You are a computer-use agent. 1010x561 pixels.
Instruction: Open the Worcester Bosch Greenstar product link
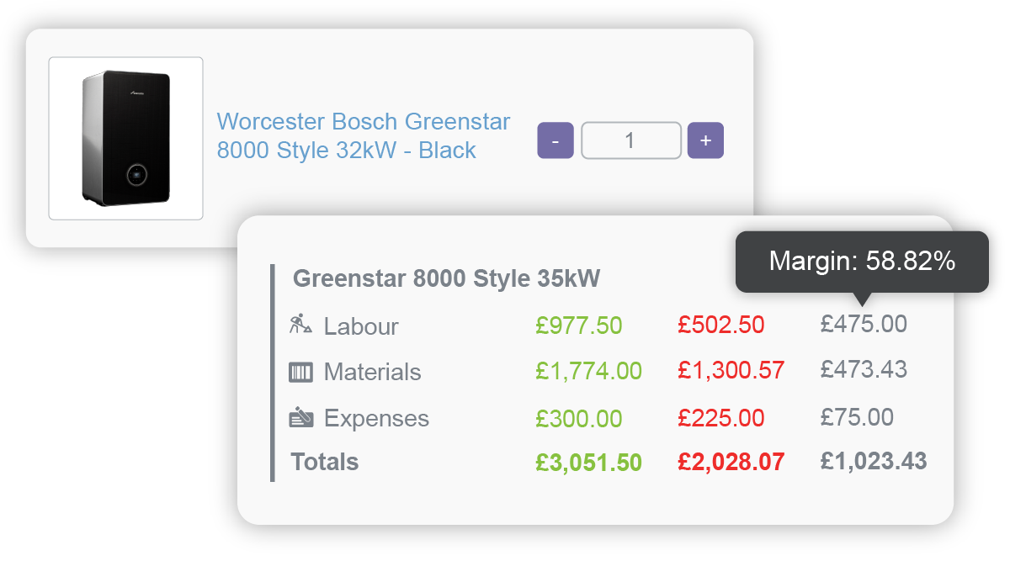click(x=364, y=136)
